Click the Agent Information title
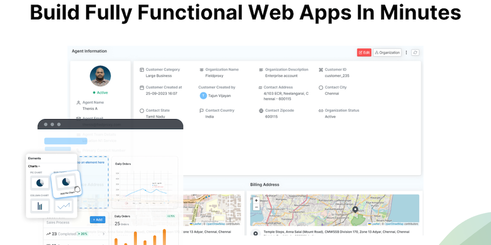Viewport: 491px width, 245px height. pos(89,51)
